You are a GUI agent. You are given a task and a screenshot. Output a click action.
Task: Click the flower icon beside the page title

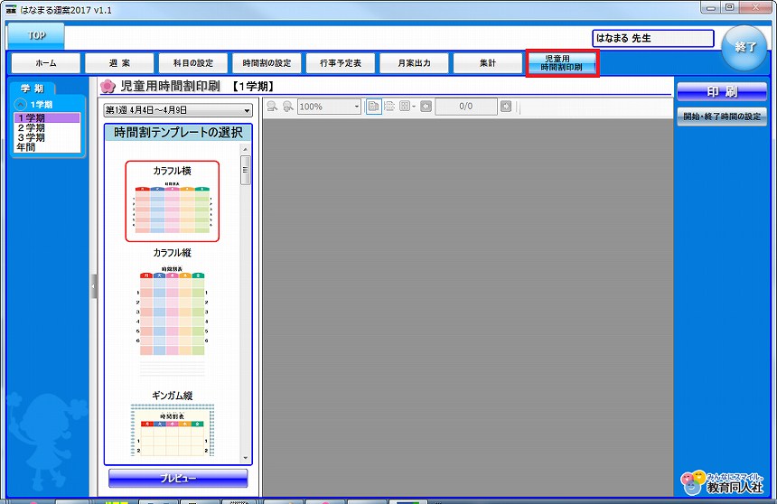point(108,87)
